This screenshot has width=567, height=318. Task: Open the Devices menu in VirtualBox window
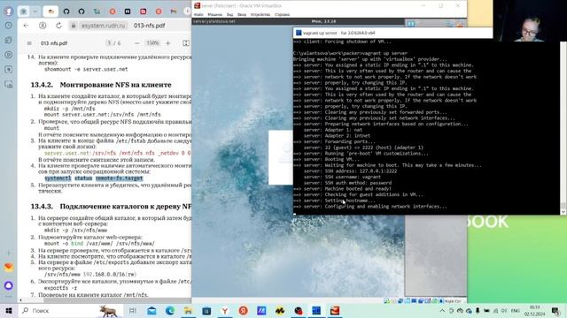tap(260, 15)
